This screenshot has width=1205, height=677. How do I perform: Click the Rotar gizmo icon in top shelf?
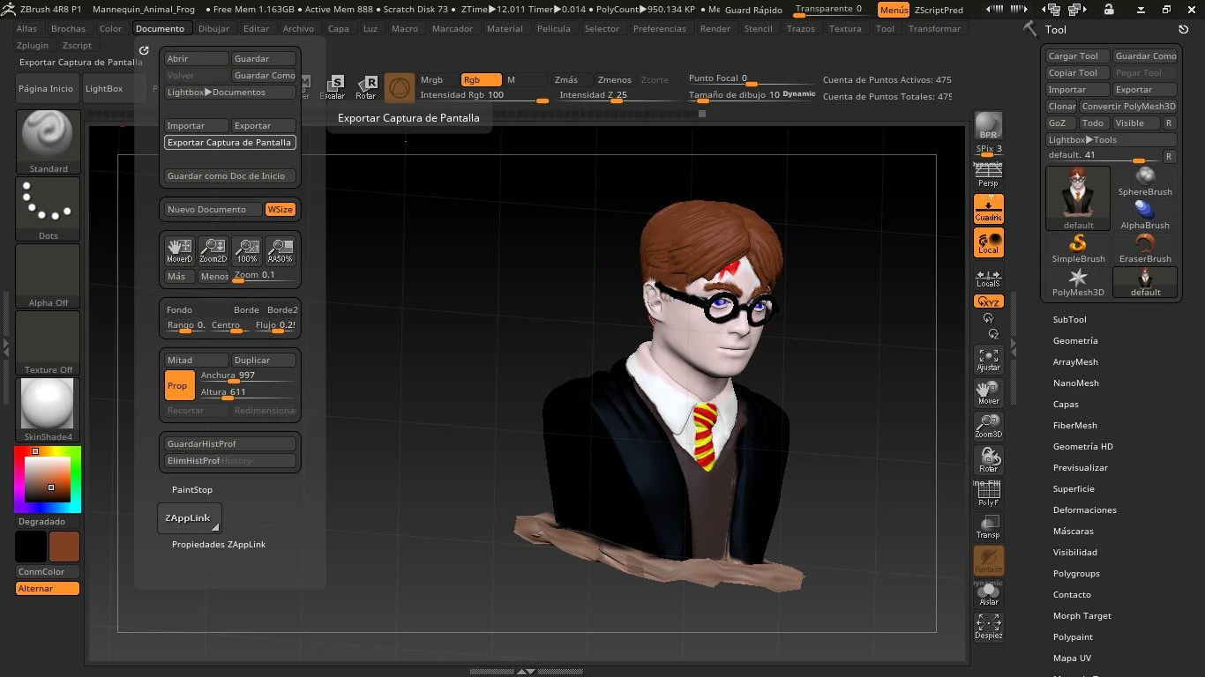[x=366, y=87]
